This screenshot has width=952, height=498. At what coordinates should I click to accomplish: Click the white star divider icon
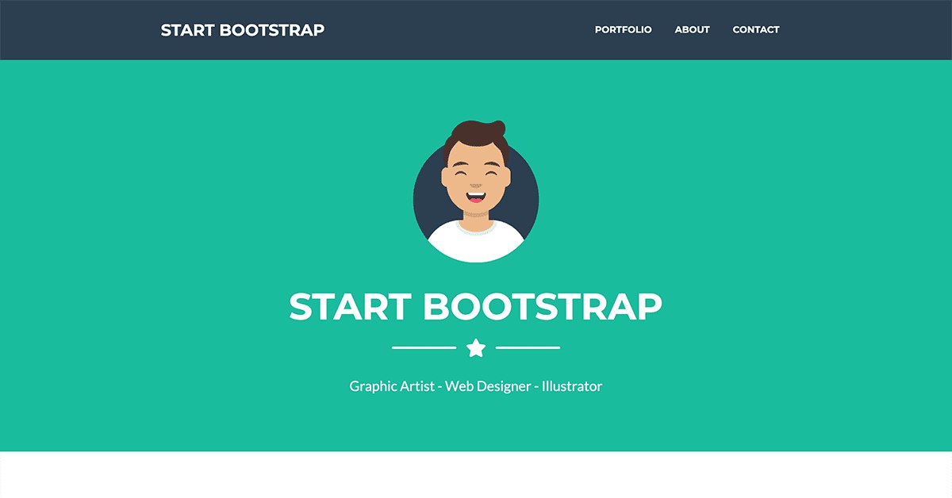476,347
